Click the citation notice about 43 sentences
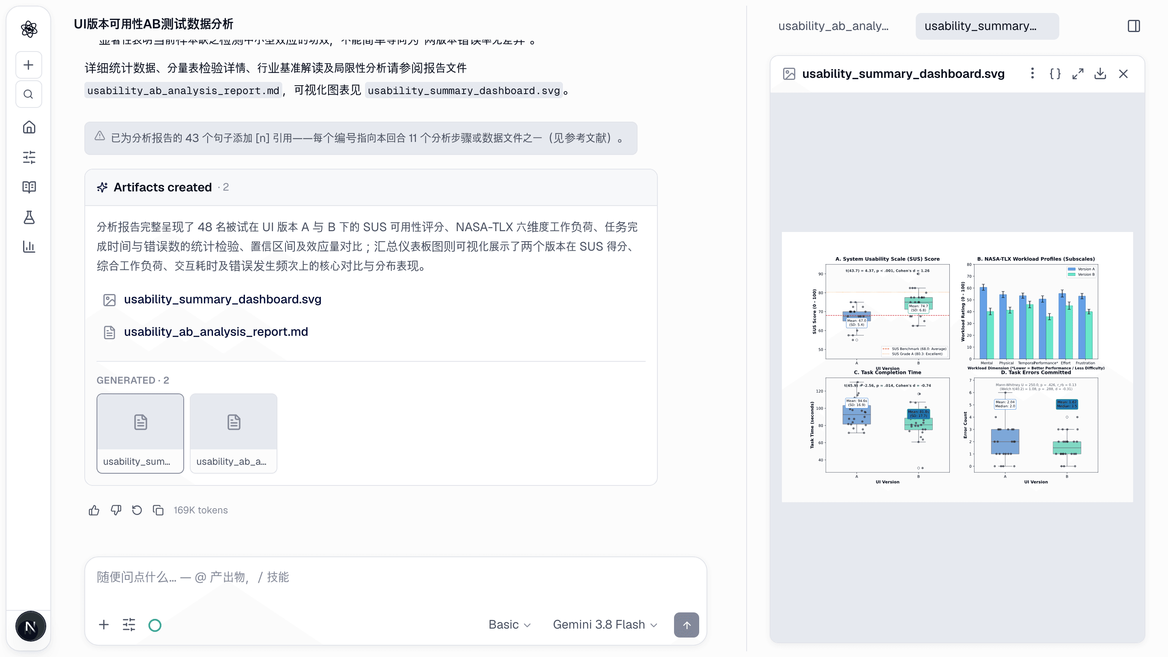The height and width of the screenshot is (657, 1168). [x=361, y=138]
